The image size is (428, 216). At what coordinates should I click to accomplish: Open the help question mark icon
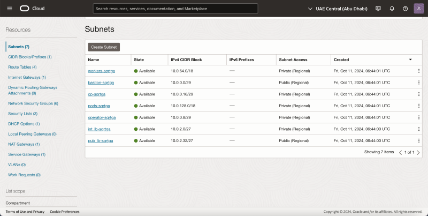[x=405, y=9]
